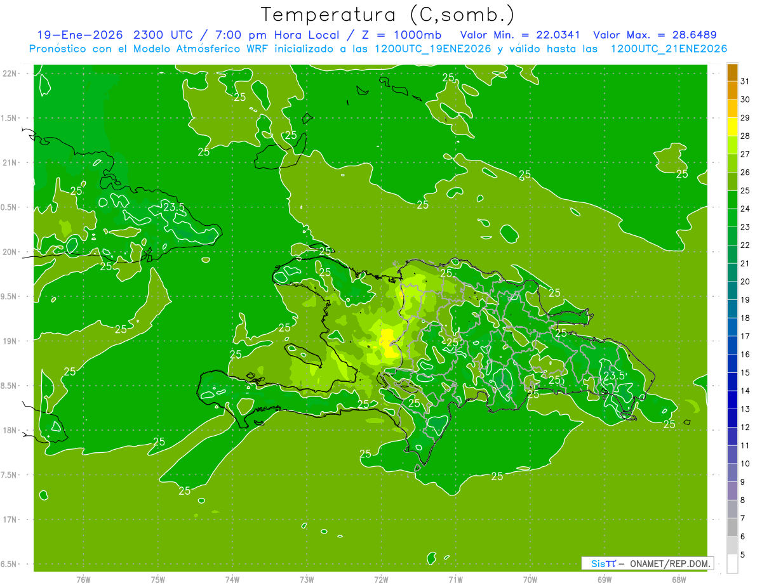Click "Valor Max. = 28.6489" readout
The image size is (762, 588).
coord(654,35)
